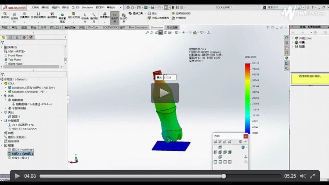The height and width of the screenshot is (185, 329).
Task: Collapse the 外部载荷 external loads node
Action: [x=2, y=120]
